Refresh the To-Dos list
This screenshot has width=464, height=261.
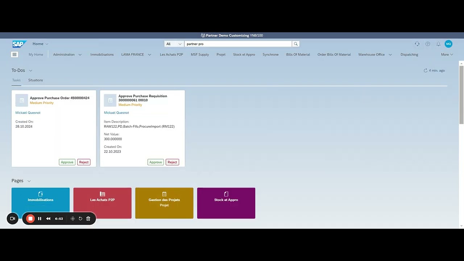(426, 70)
